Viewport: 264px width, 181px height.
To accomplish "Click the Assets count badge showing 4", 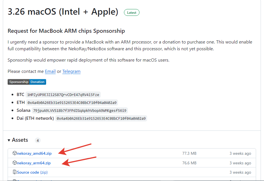I will (x=38, y=140).
